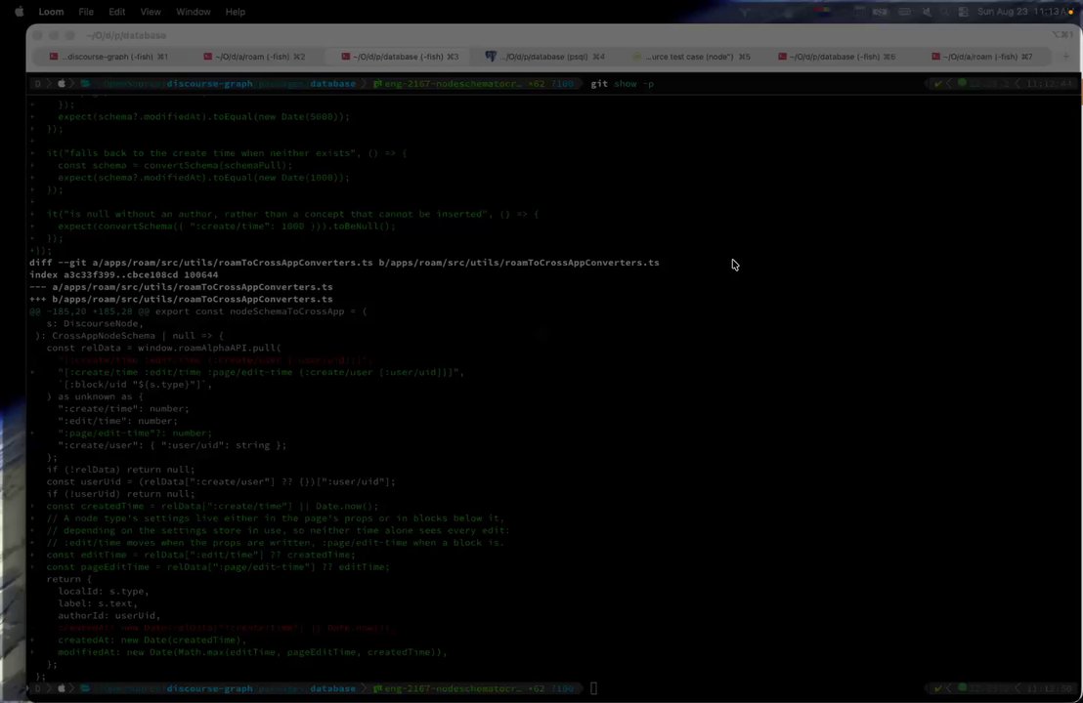Switch to the ~/O/d/p/database (-fish) ⌘6 tab

coord(837,57)
